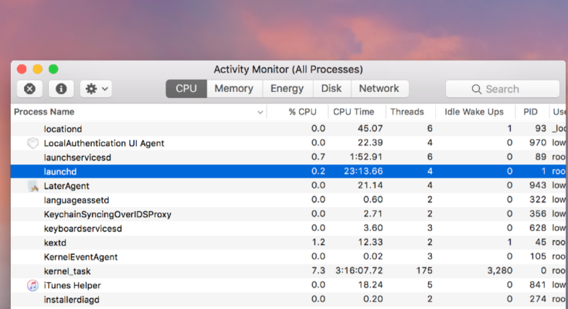Sort processes by CPU Time column
Viewport: 568px width, 309px height.
(x=353, y=112)
